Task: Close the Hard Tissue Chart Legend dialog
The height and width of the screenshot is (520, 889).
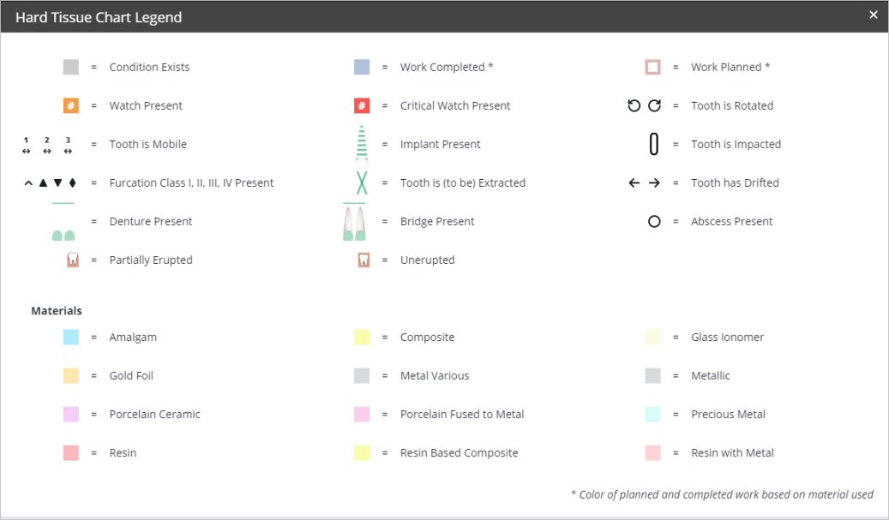Action: click(x=874, y=15)
